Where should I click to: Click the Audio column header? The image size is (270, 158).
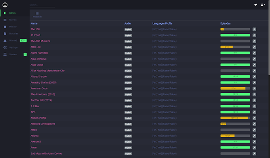click(x=128, y=23)
